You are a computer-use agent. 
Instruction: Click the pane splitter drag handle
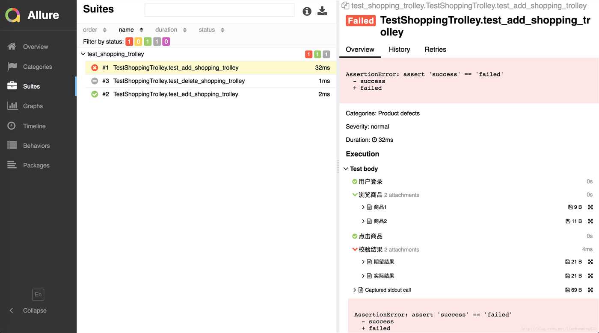click(338, 166)
